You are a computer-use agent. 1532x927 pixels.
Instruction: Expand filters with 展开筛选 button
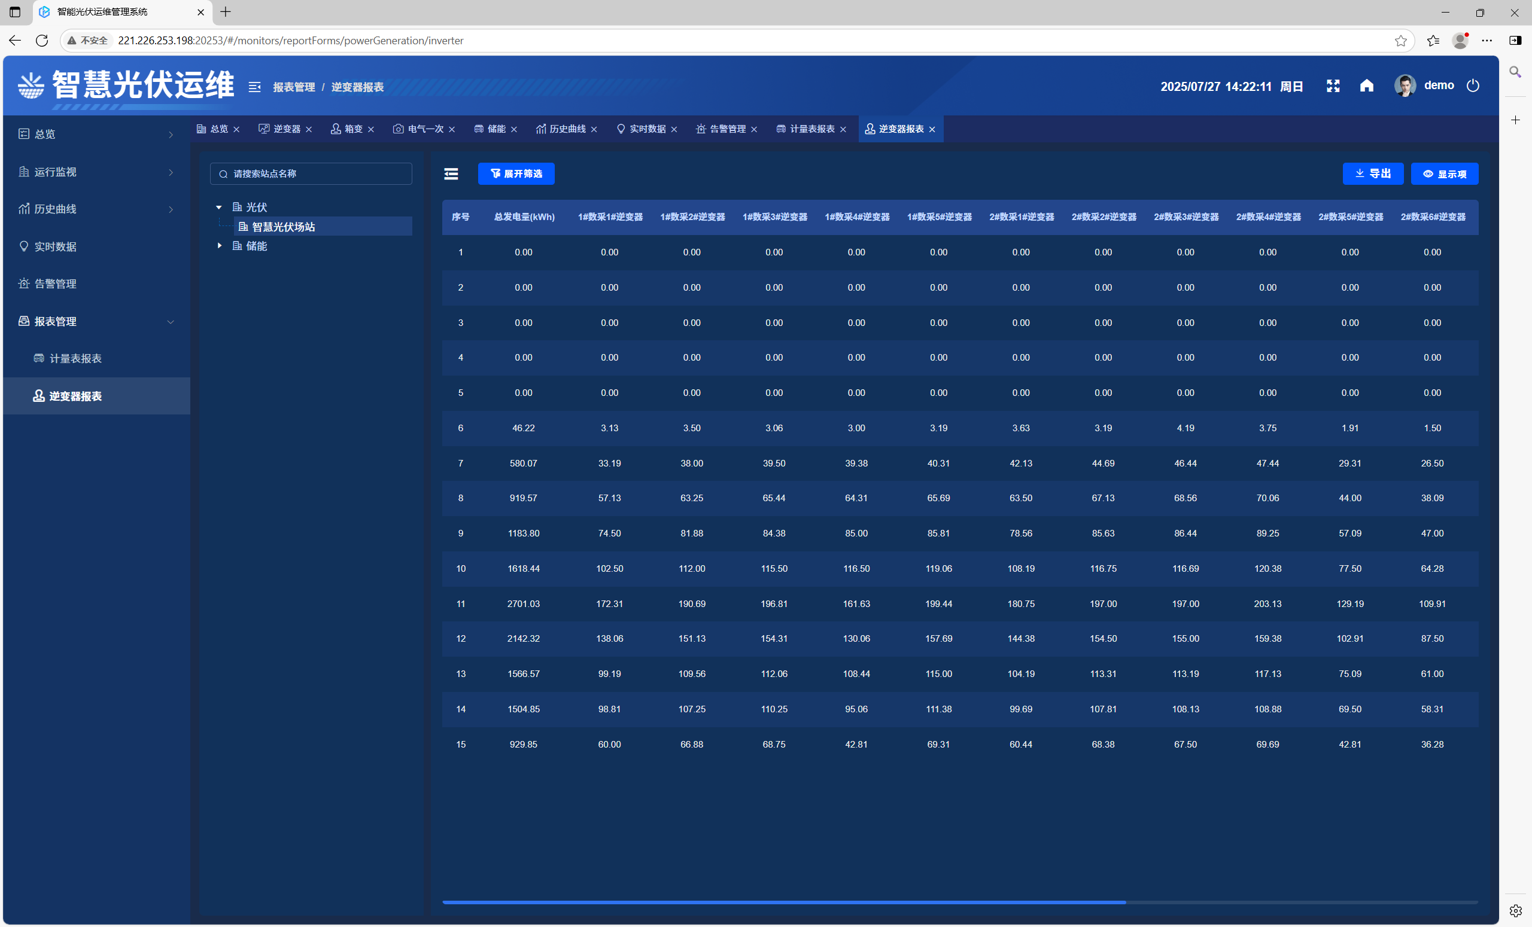tap(516, 174)
